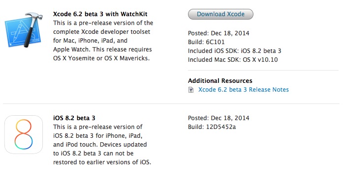Click the words Apple Watch in Xcode description
Image resolution: width=344 pixels, height=179 pixels.
[x=71, y=49]
